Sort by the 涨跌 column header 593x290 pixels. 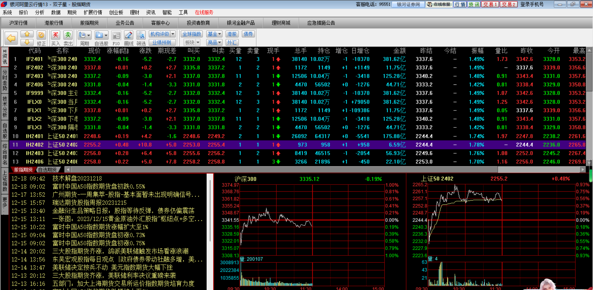145,51
